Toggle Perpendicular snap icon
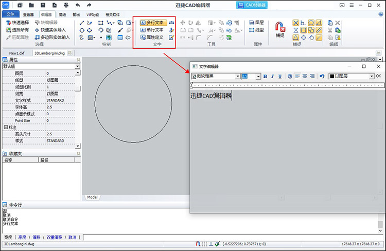 (x=303, y=23)
